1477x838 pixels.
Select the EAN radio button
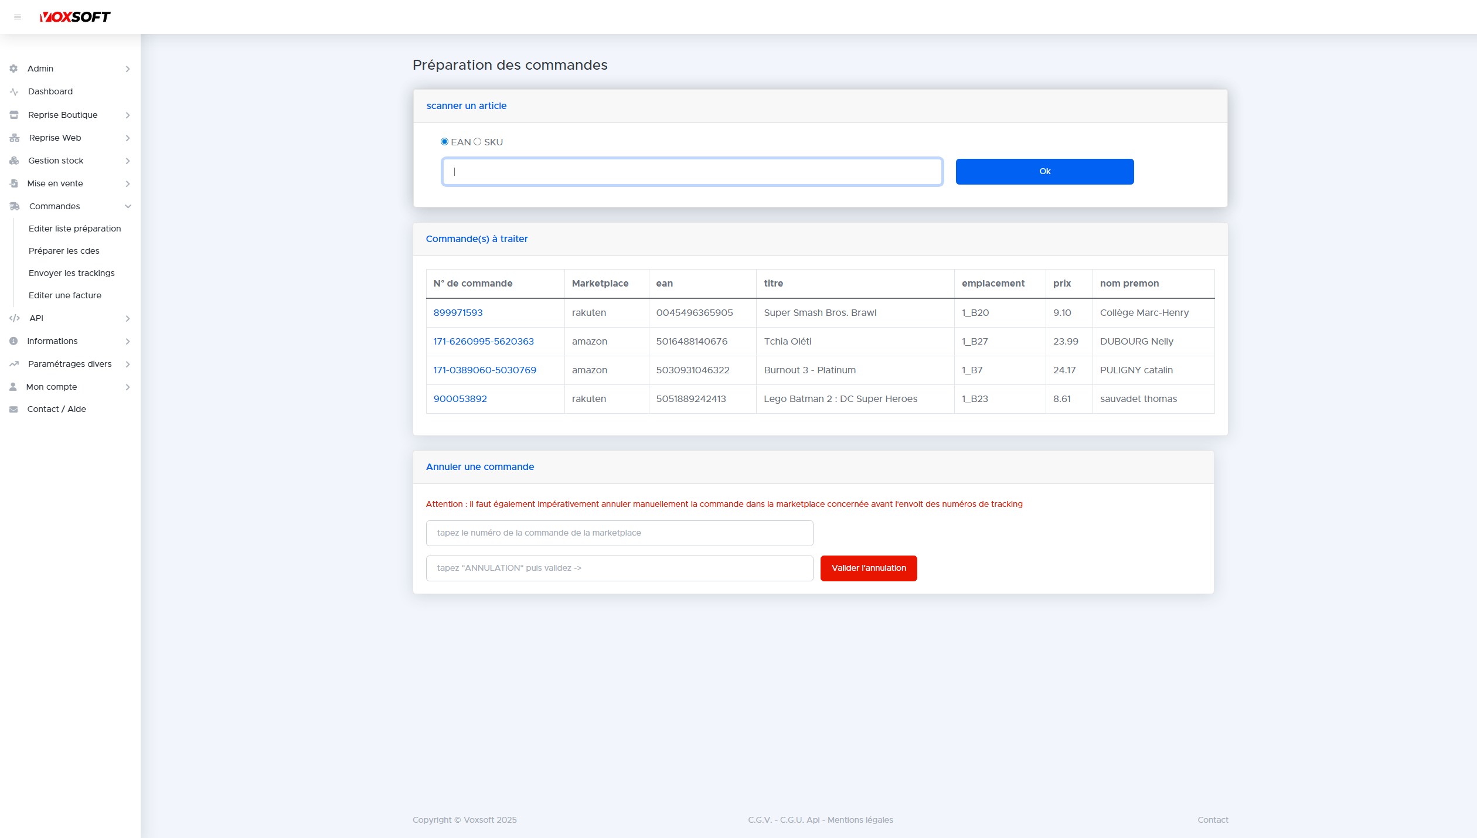[x=444, y=142]
